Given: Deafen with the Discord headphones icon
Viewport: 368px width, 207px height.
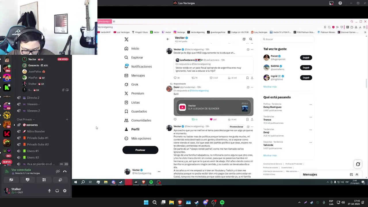Looking at the screenshot, I should pos(57,191).
